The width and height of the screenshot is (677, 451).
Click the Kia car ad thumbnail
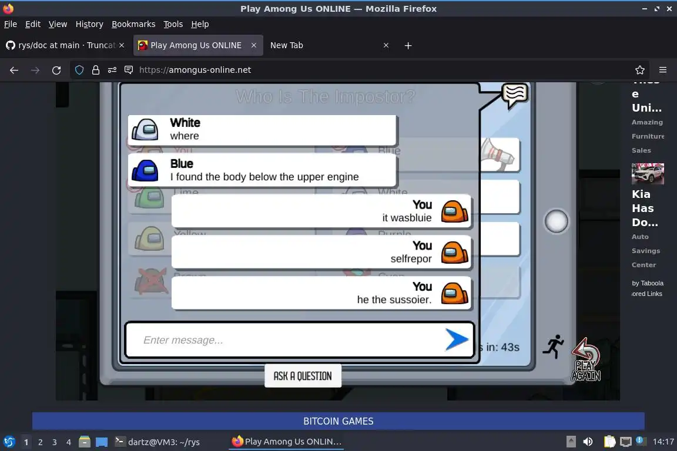[x=648, y=173]
